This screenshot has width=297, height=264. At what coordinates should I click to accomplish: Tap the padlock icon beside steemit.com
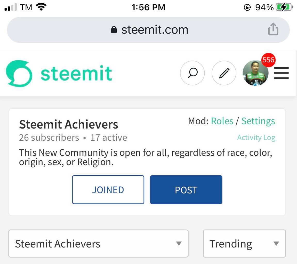coord(114,30)
